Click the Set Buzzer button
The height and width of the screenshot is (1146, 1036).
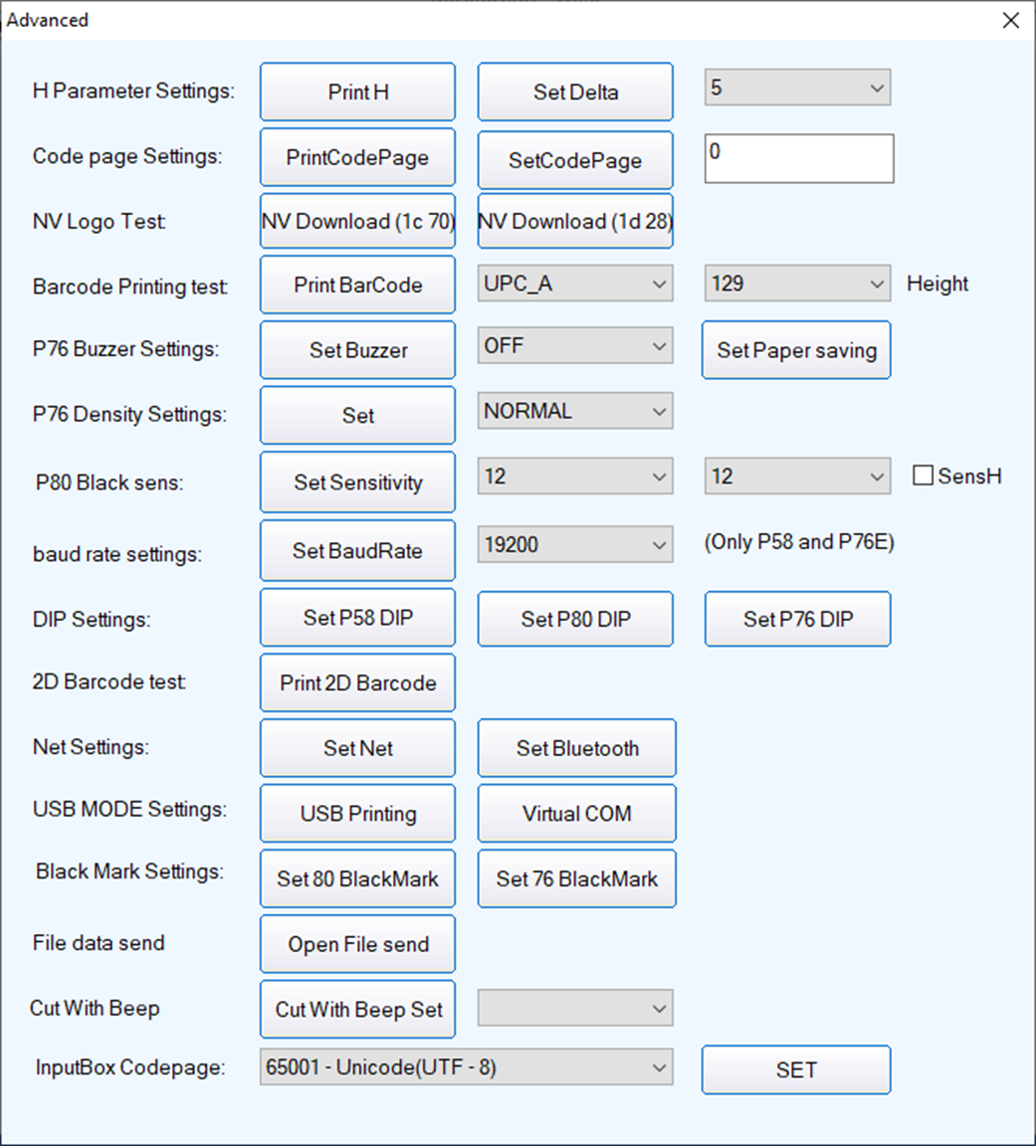357,350
